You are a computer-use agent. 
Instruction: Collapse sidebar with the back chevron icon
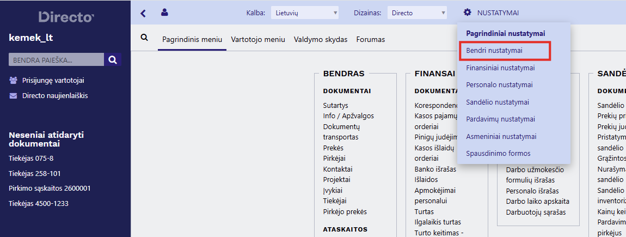[x=143, y=13]
